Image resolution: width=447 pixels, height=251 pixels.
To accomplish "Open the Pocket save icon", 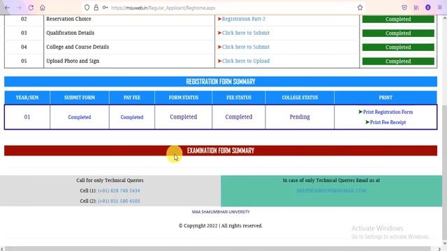I will (404, 8).
